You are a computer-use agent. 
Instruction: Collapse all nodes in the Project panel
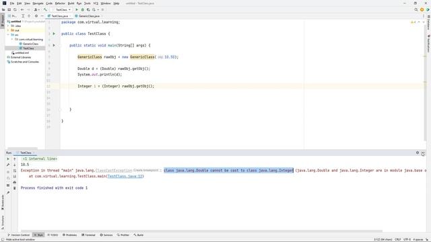29,16
